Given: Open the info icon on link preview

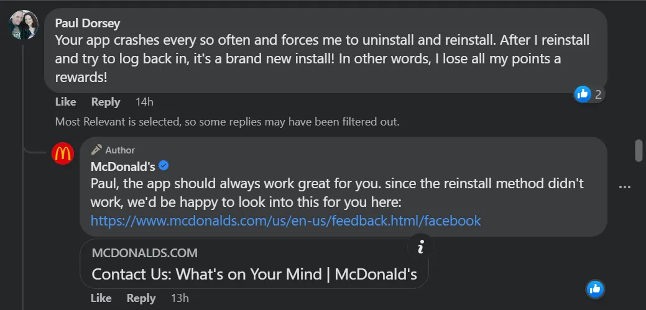Looking at the screenshot, I should [421, 248].
